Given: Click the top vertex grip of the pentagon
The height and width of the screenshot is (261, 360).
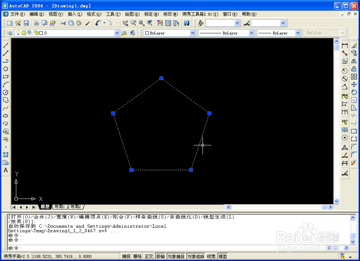Looking at the screenshot, I should click(x=161, y=78).
